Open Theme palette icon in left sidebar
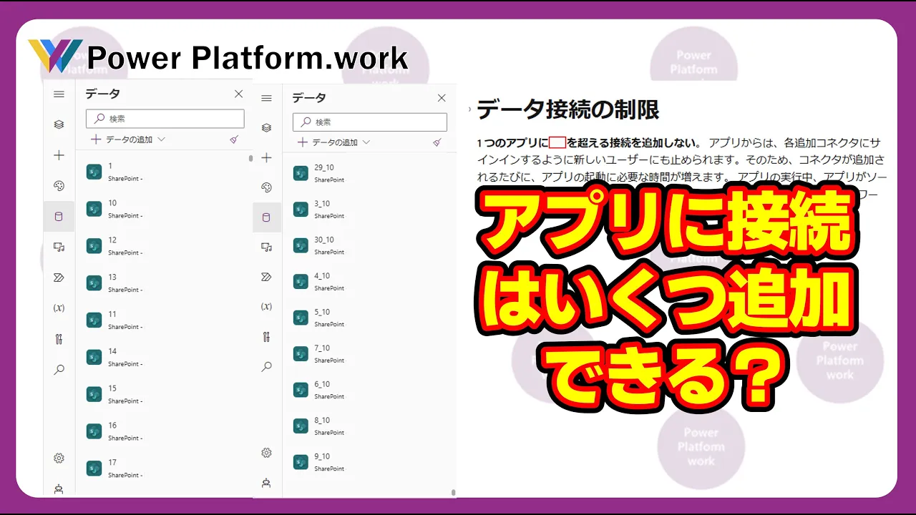Image resolution: width=916 pixels, height=515 pixels. pos(59,186)
